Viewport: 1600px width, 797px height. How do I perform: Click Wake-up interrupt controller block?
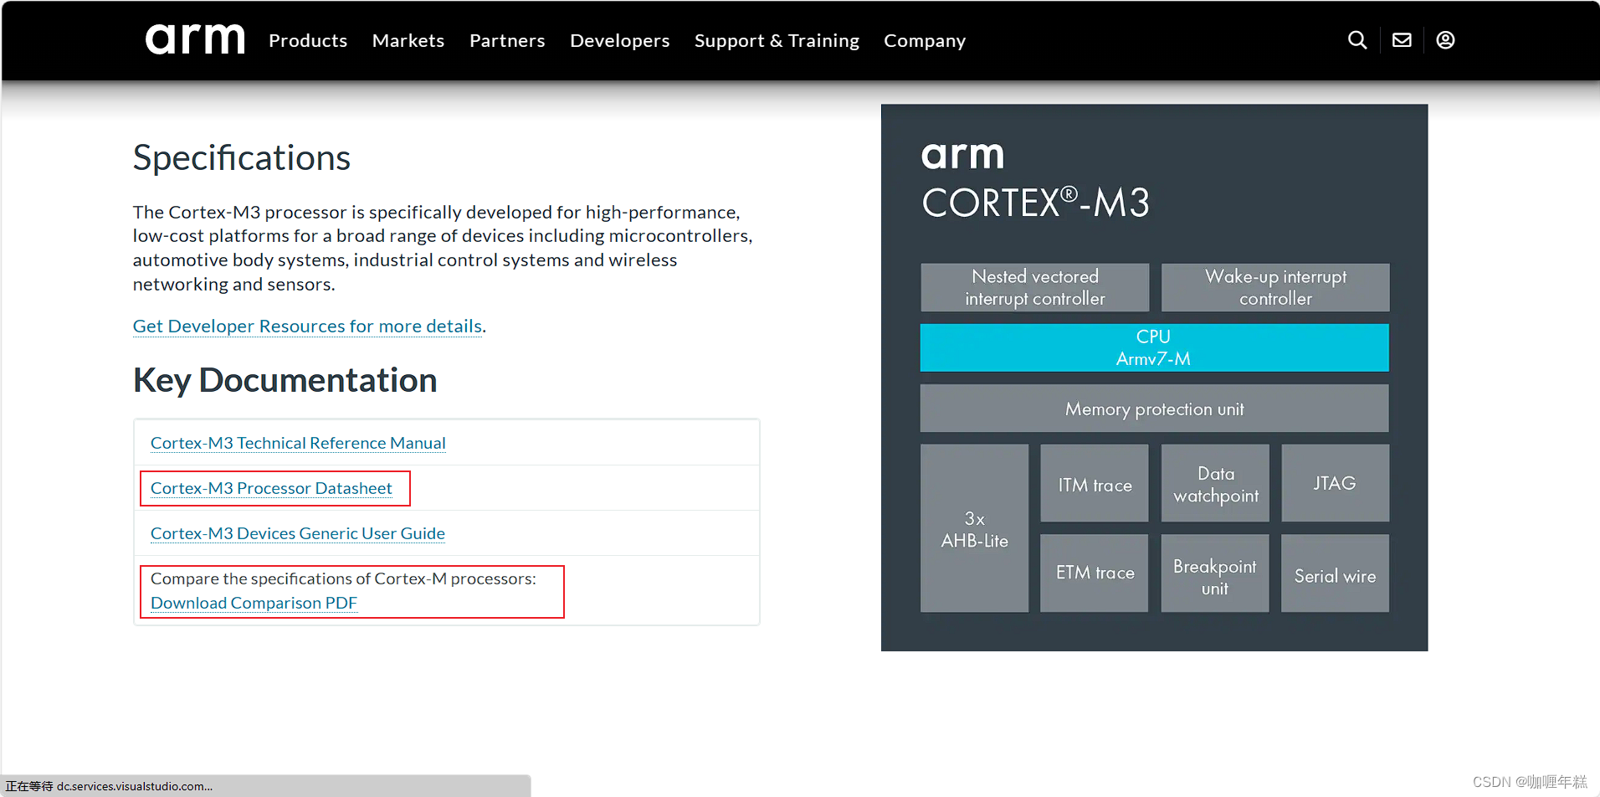pyautogui.click(x=1275, y=287)
